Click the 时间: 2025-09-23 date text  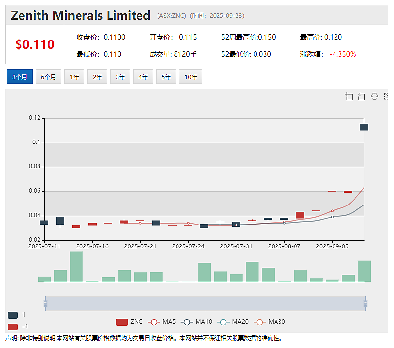217,16
